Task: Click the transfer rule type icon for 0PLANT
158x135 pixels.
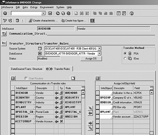Action: click(61, 107)
